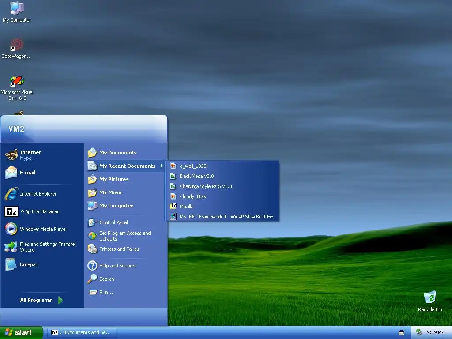The width and height of the screenshot is (452, 339).
Task: Click the Printers and Faxes icon
Action: coord(92,249)
